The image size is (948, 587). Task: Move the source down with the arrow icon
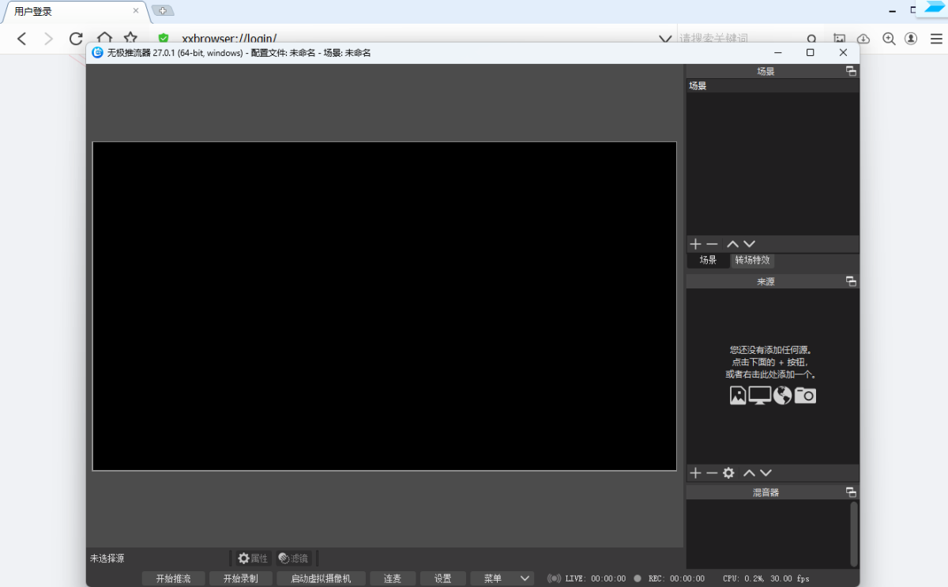pyautogui.click(x=766, y=473)
